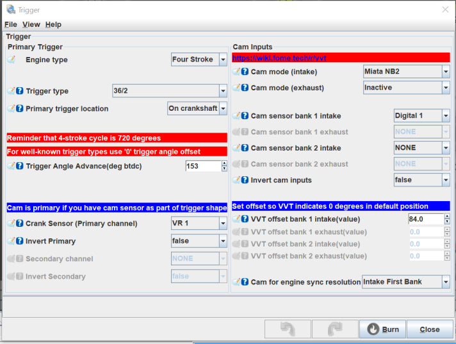Increase the Trigger Angle Advance stepper value
This screenshot has width=456, height=344.
(x=224, y=163)
